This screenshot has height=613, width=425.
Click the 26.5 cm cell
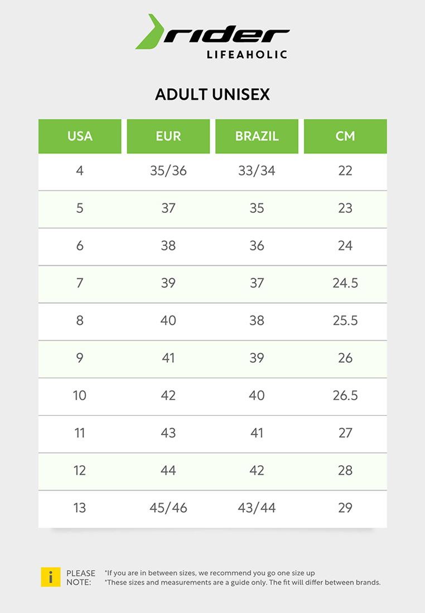point(345,396)
